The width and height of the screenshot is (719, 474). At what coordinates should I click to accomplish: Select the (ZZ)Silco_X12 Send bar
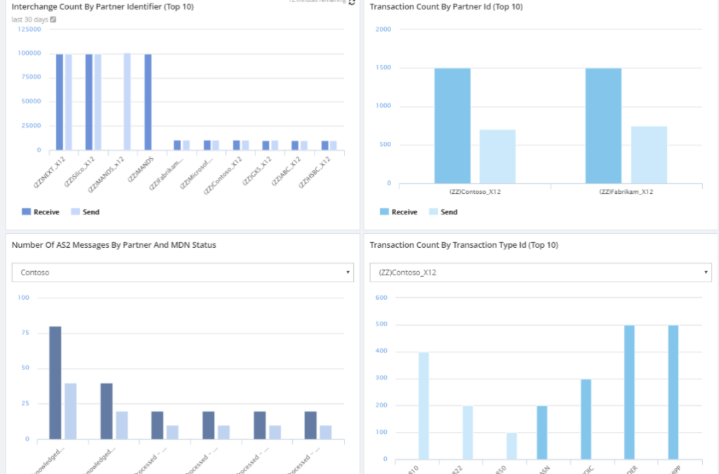click(98, 103)
